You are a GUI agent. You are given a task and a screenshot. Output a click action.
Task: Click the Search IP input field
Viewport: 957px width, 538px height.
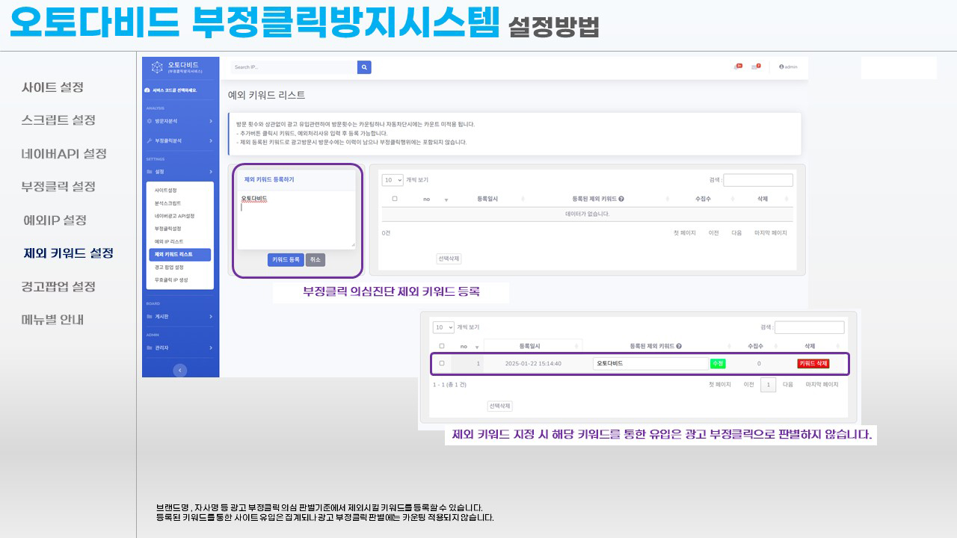(x=293, y=67)
